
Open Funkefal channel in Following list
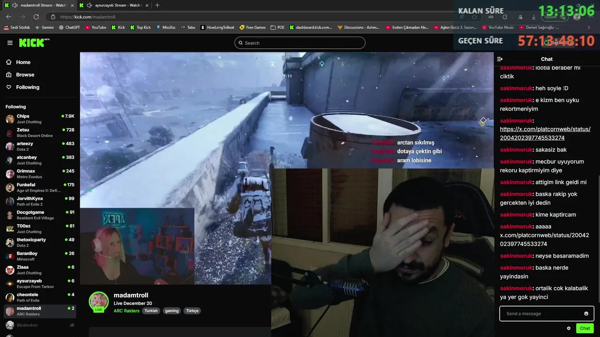point(40,188)
